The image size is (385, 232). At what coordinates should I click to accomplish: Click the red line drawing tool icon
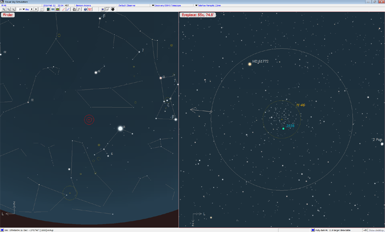[64, 9]
